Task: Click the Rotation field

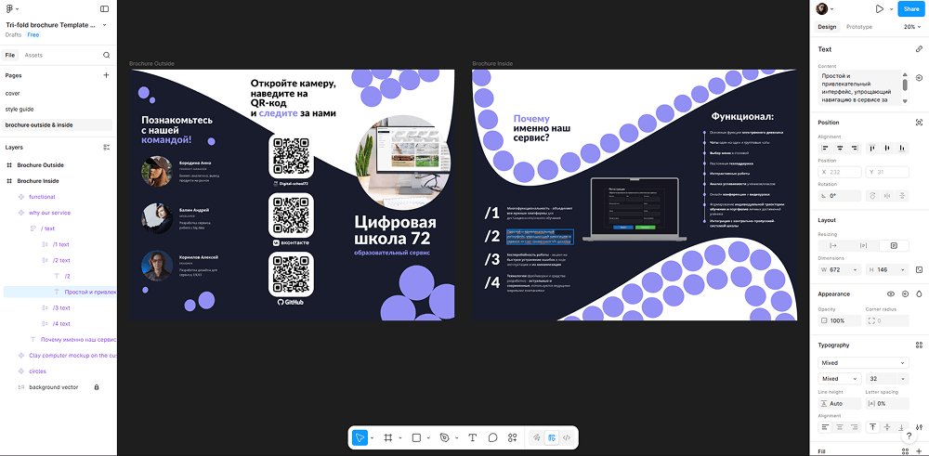Action: pyautogui.click(x=840, y=195)
